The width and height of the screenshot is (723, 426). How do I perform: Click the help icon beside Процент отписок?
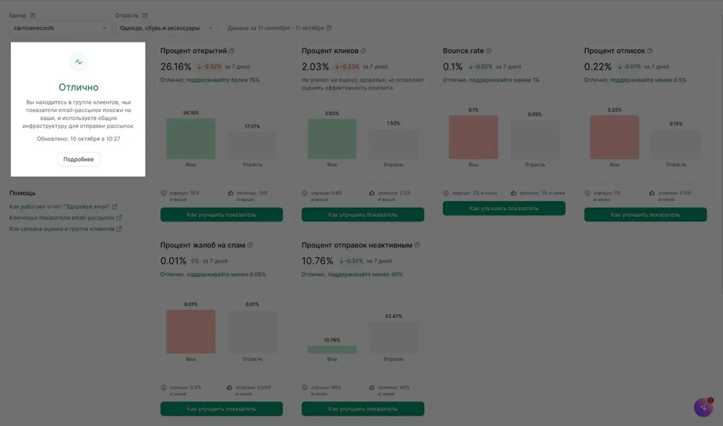[x=650, y=51]
